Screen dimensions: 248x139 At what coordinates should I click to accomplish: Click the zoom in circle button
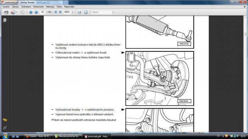point(61,12)
